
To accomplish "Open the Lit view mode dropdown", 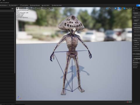I will (29, 8).
